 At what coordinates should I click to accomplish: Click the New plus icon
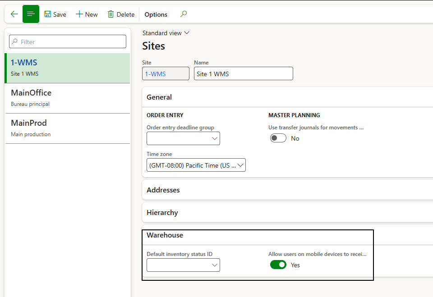click(x=79, y=14)
